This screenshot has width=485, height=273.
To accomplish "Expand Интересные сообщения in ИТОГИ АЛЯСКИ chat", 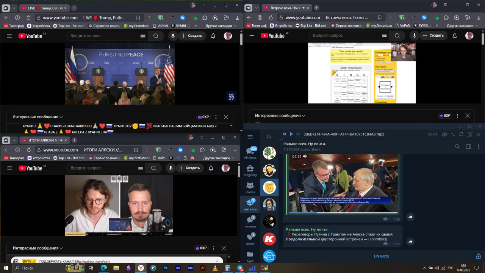I will [38, 248].
